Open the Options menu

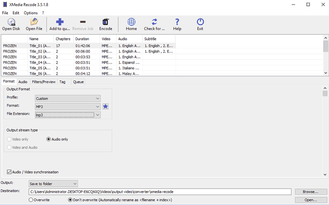tap(31, 13)
